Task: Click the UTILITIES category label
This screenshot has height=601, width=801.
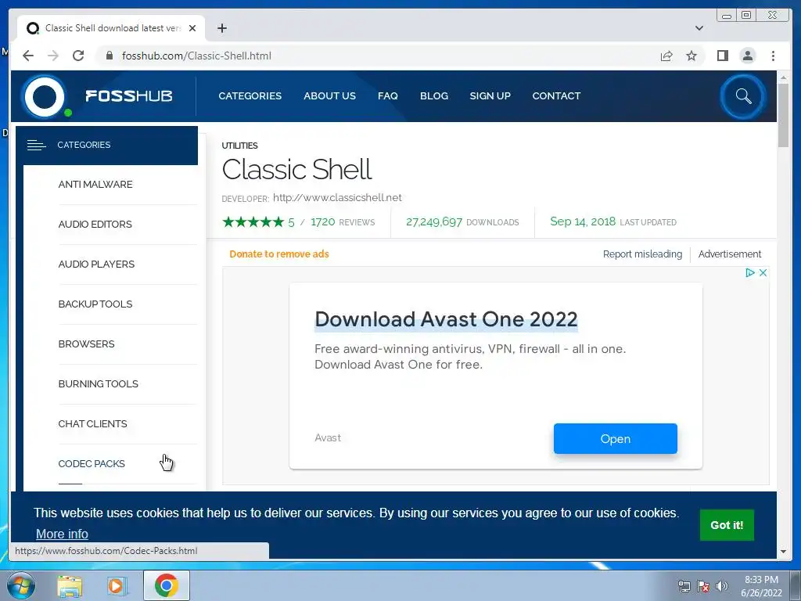Action: click(239, 146)
